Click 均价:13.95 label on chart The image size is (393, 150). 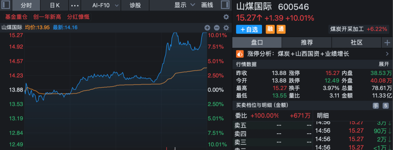tap(37, 28)
